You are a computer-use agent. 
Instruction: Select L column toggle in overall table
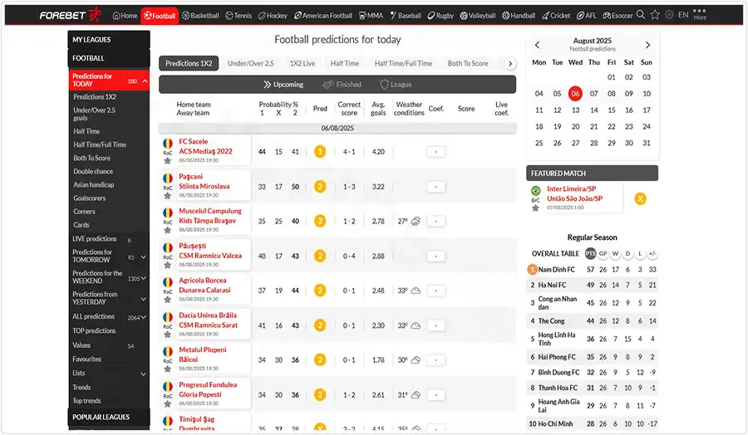click(x=640, y=253)
